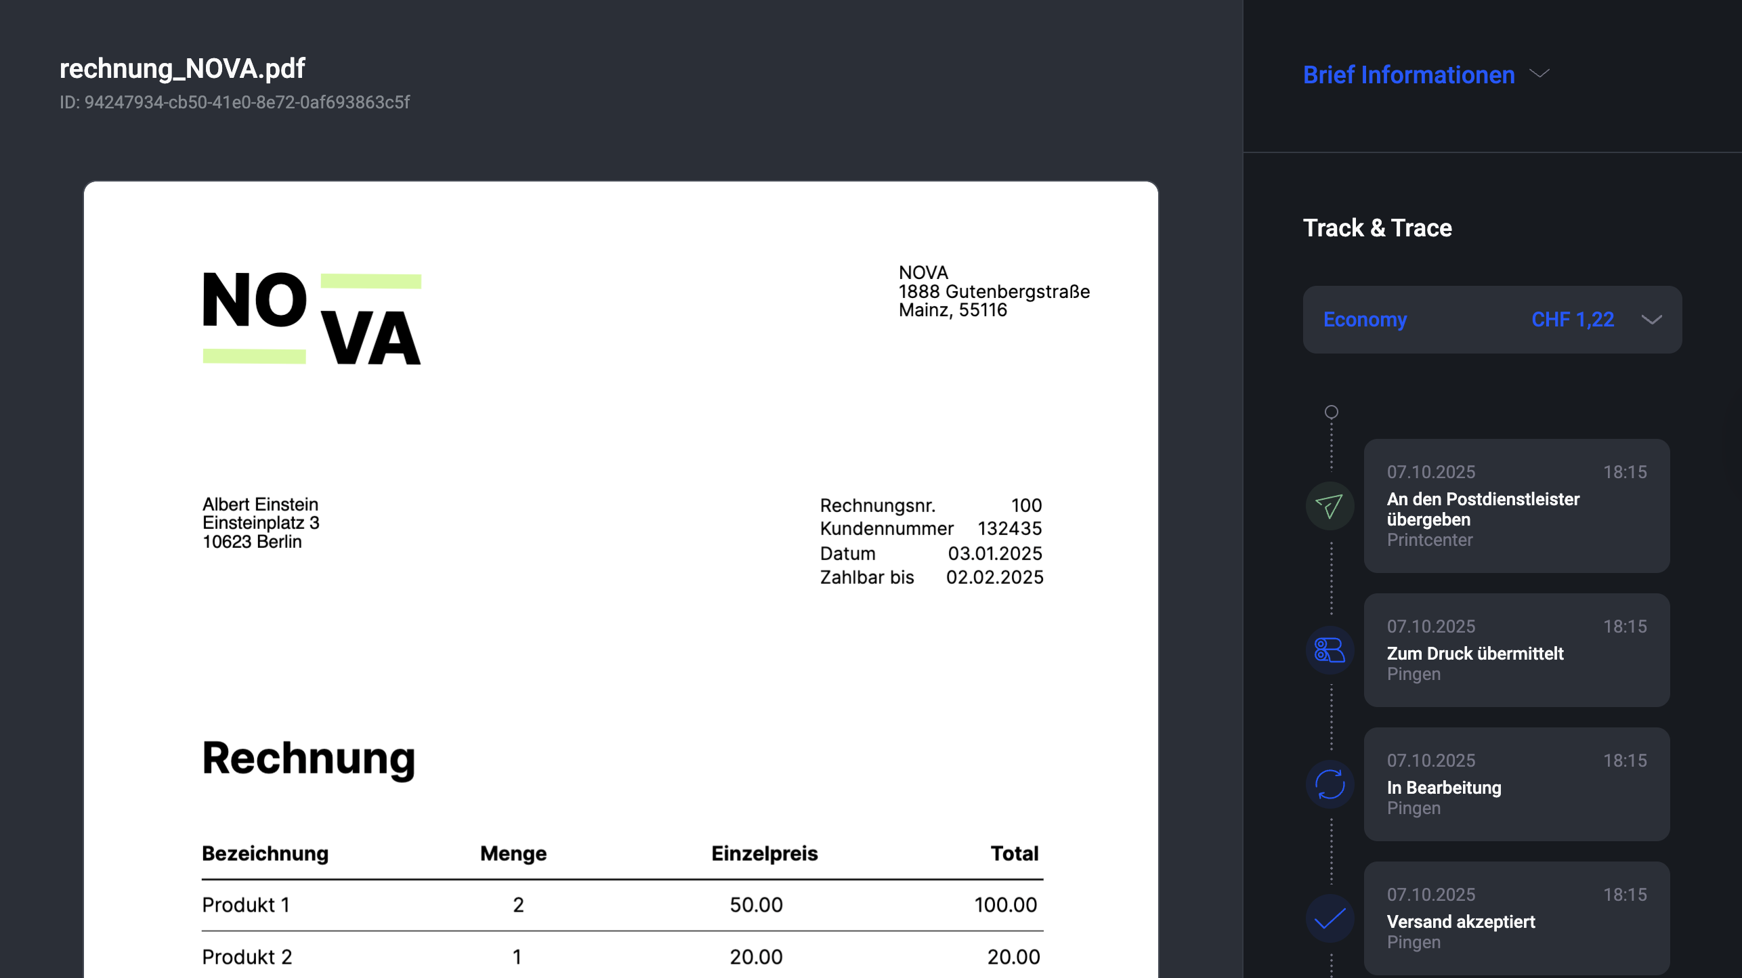Expand the Brief Informationen chevron
The image size is (1742, 978).
tap(1540, 75)
